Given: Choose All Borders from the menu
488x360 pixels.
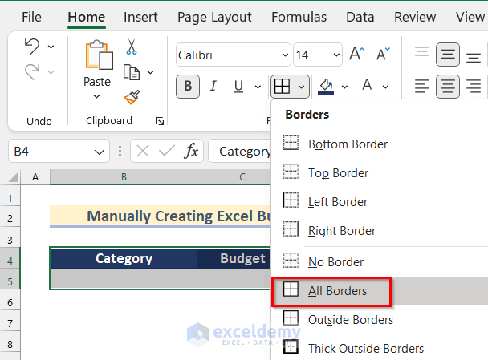Looking at the screenshot, I should 337,291.
